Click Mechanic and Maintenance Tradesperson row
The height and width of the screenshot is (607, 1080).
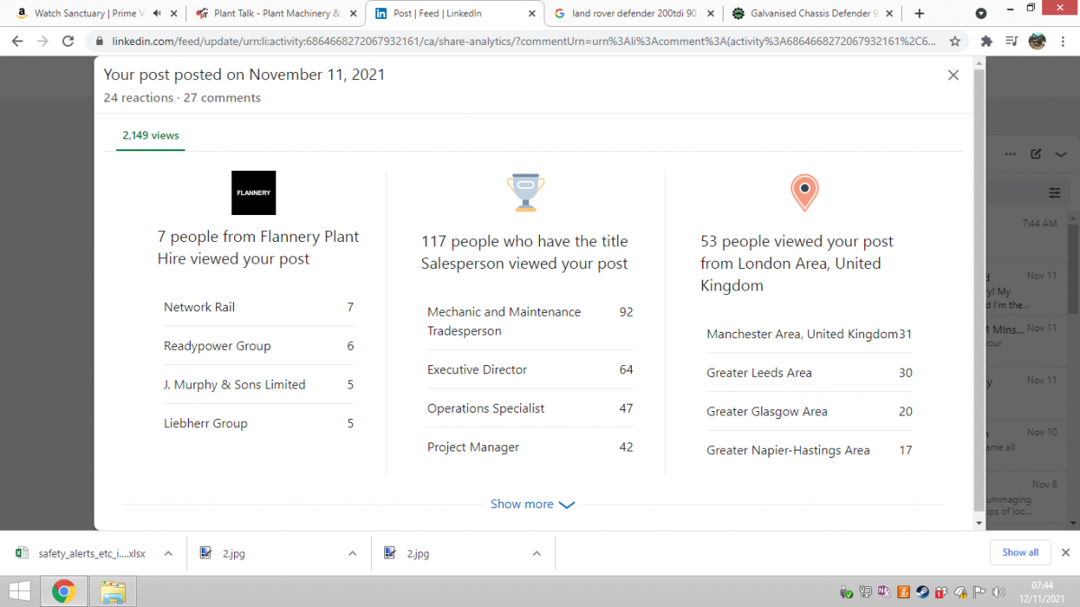tap(530, 321)
